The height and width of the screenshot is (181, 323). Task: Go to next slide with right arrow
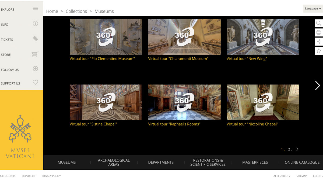318,86
